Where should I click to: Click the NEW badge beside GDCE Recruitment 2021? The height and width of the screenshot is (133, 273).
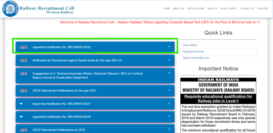(x=24, y=91)
